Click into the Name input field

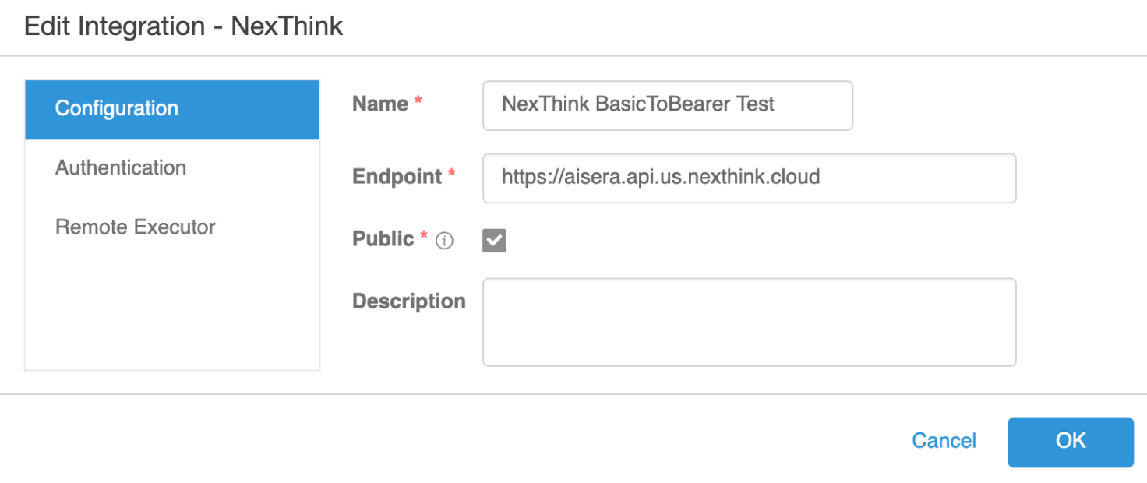tap(667, 105)
